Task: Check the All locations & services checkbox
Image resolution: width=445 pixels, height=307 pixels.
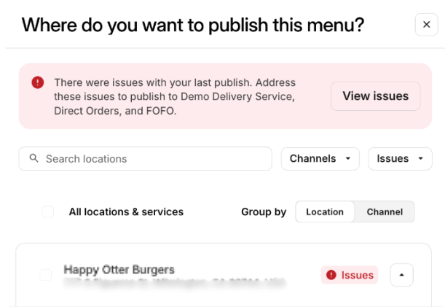Action: pyautogui.click(x=48, y=212)
